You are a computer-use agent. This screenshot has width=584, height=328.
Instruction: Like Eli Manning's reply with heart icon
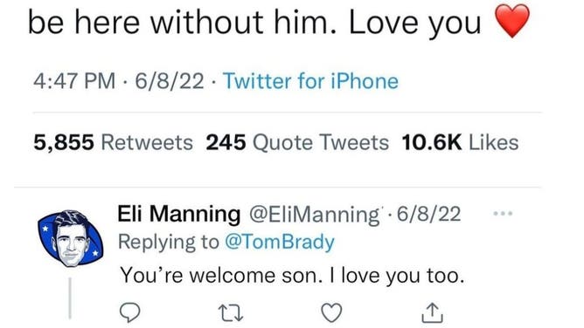point(331,312)
